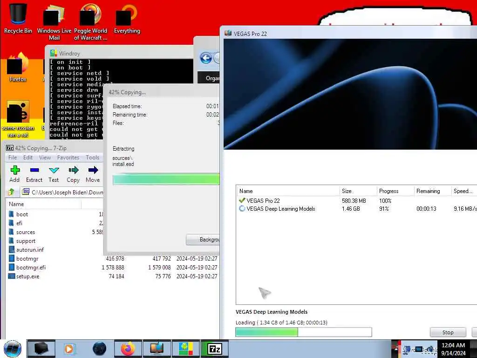Open the Tools menu in 7-Zip

tap(93, 158)
